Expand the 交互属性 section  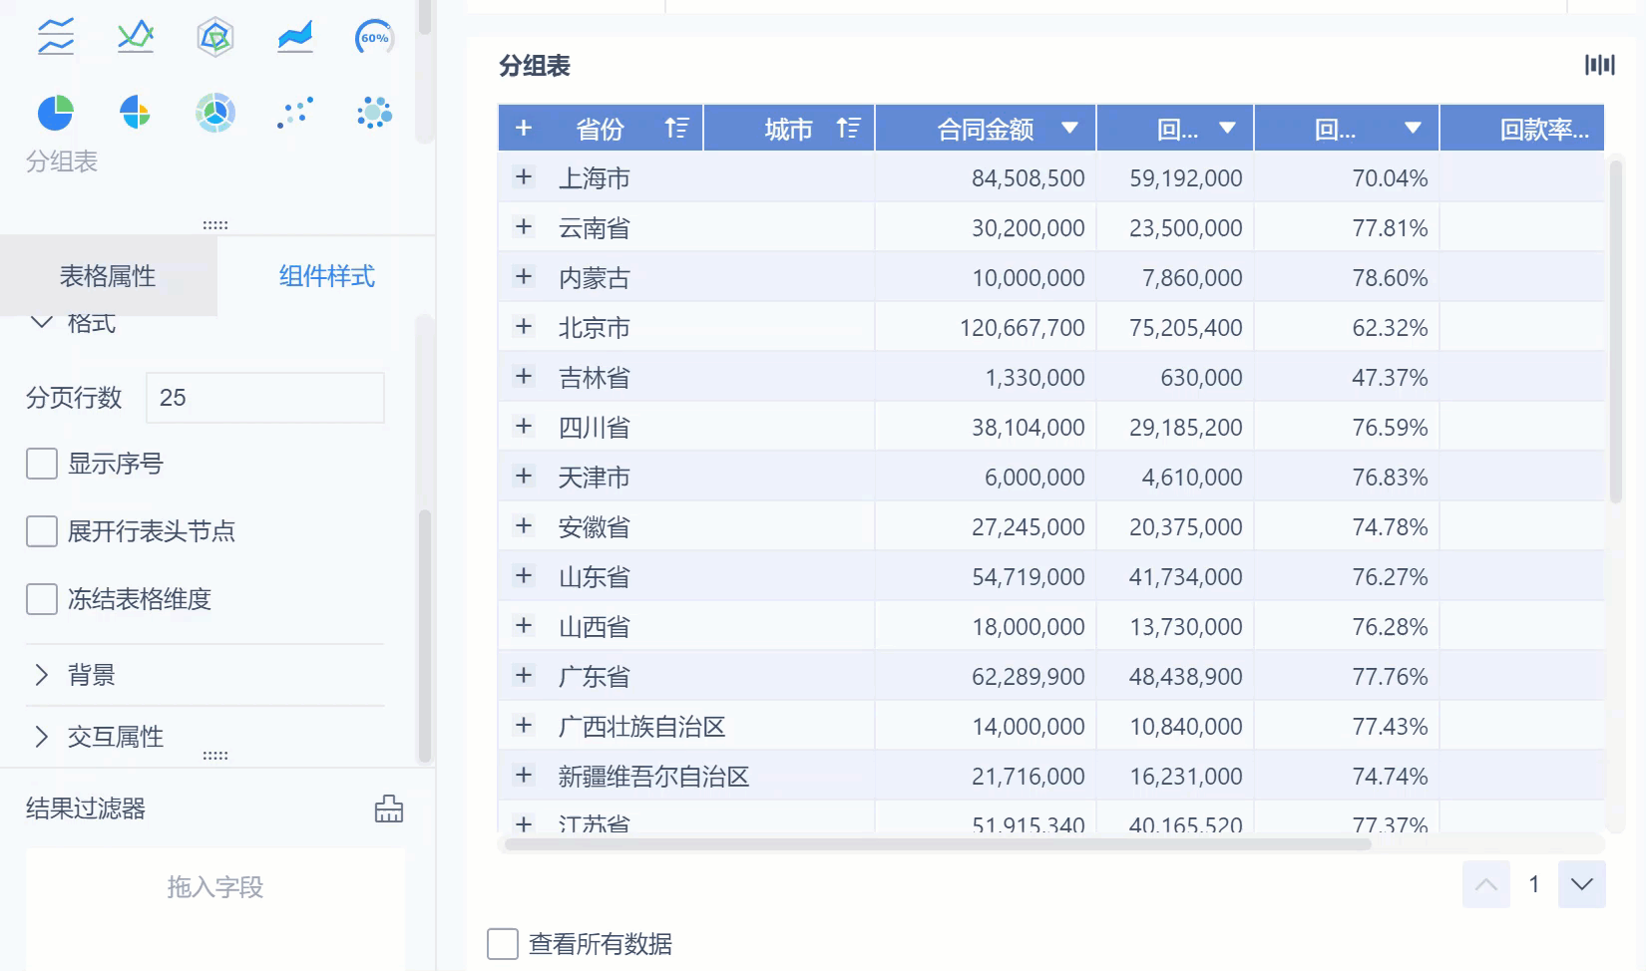tap(42, 737)
